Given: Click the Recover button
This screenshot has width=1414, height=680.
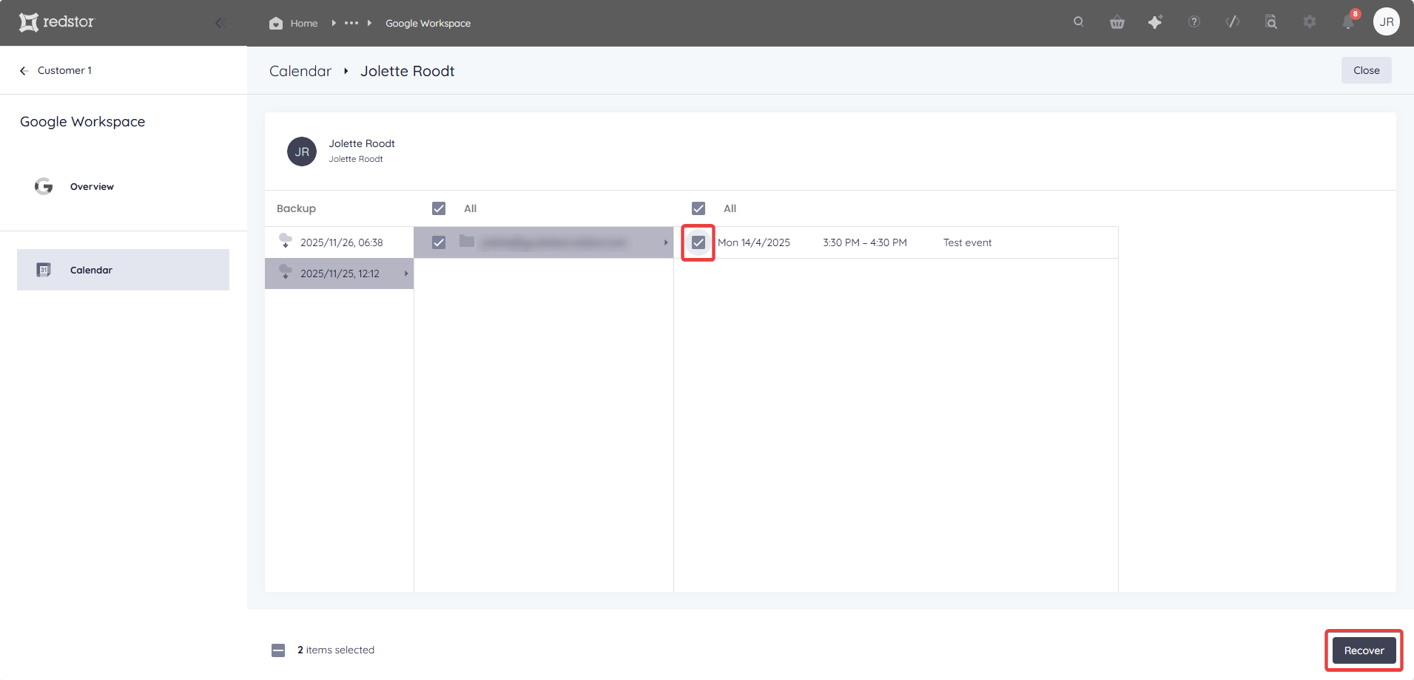Looking at the screenshot, I should click(x=1364, y=650).
